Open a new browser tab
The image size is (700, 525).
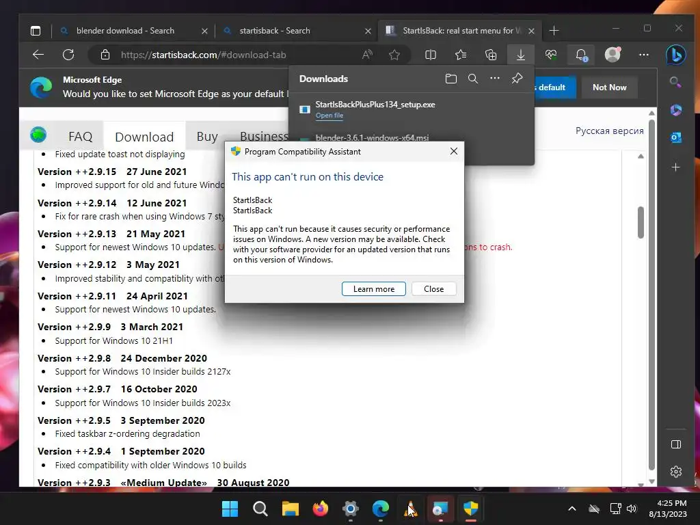point(554,31)
